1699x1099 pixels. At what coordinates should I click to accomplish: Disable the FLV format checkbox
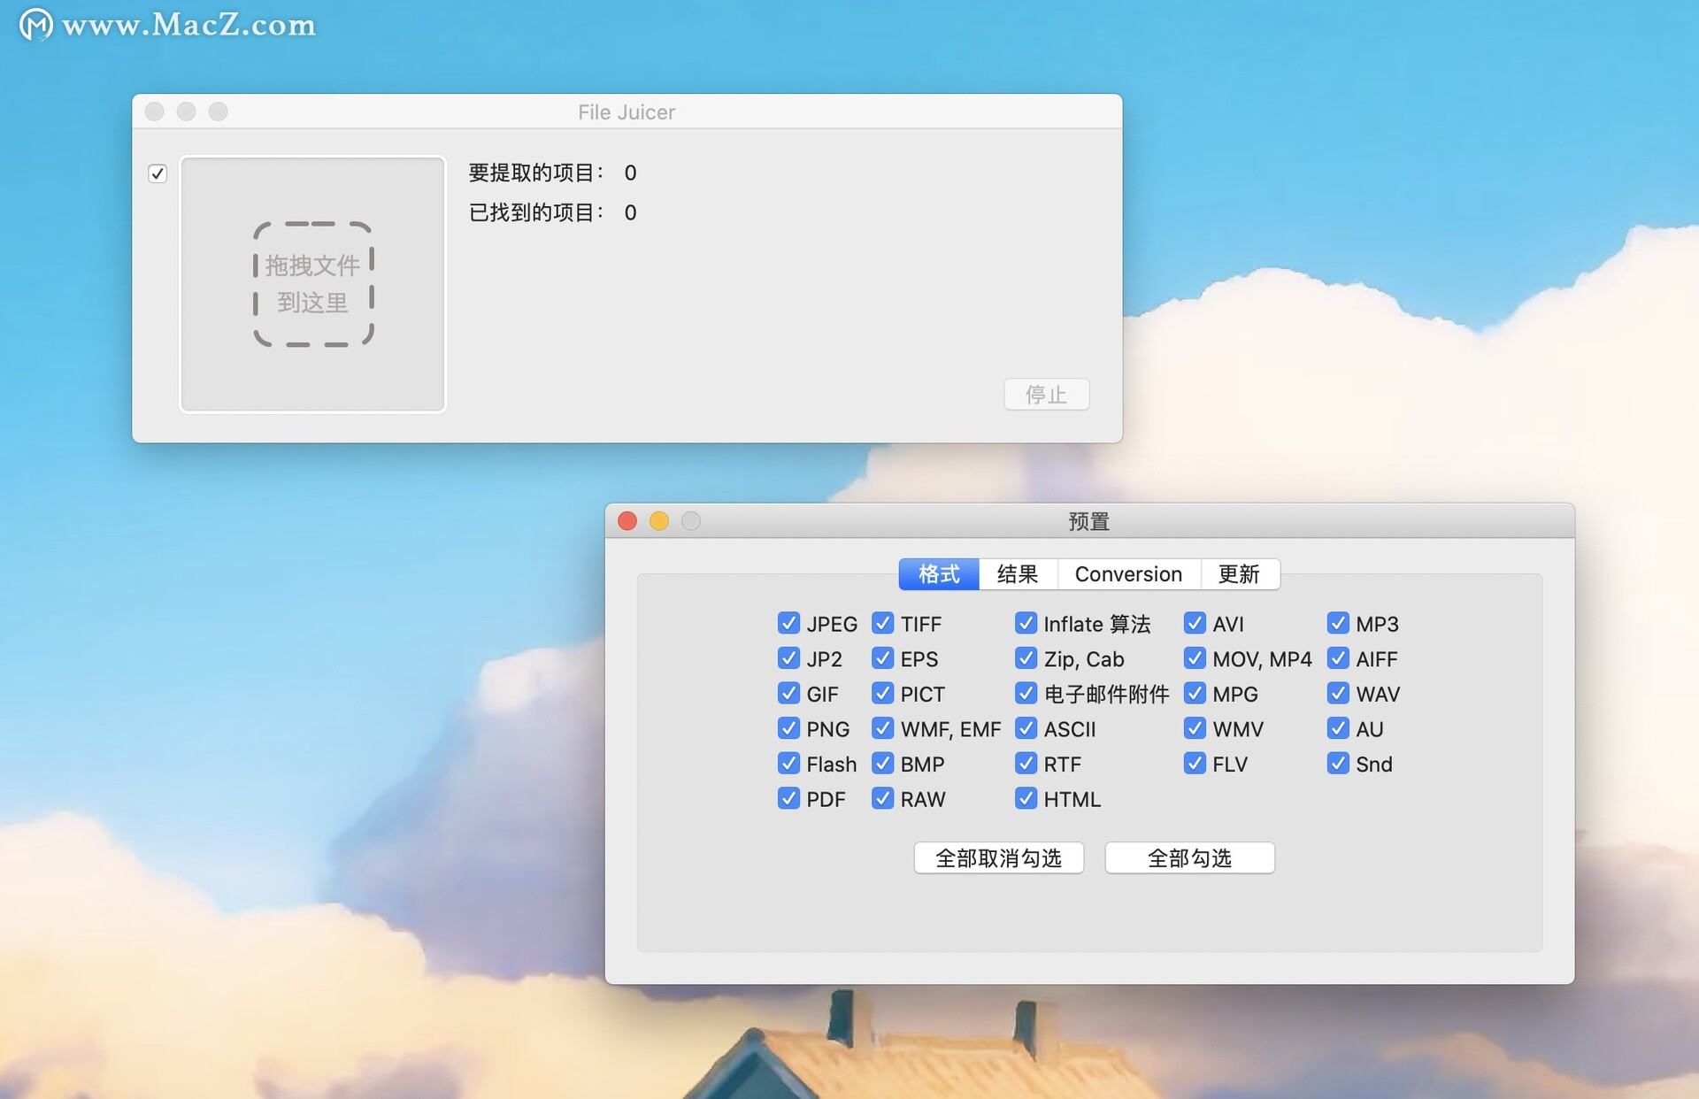tap(1193, 764)
